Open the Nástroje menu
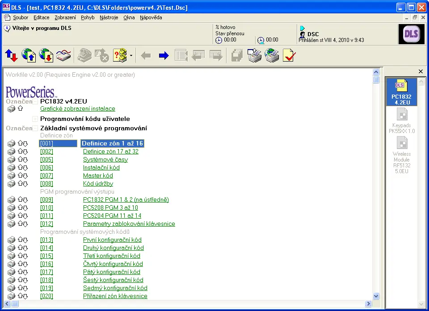The width and height of the screenshot is (429, 311). (x=109, y=17)
